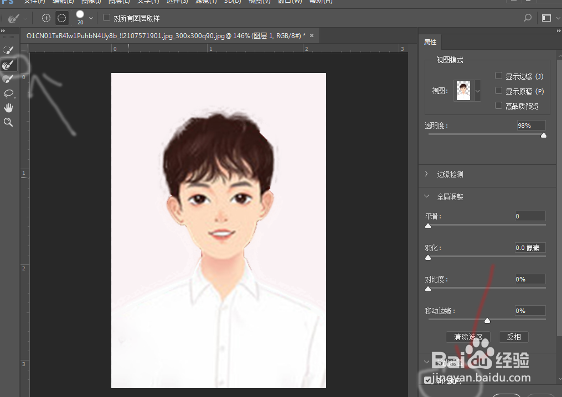Click the 羽化 slider handle

point(428,258)
